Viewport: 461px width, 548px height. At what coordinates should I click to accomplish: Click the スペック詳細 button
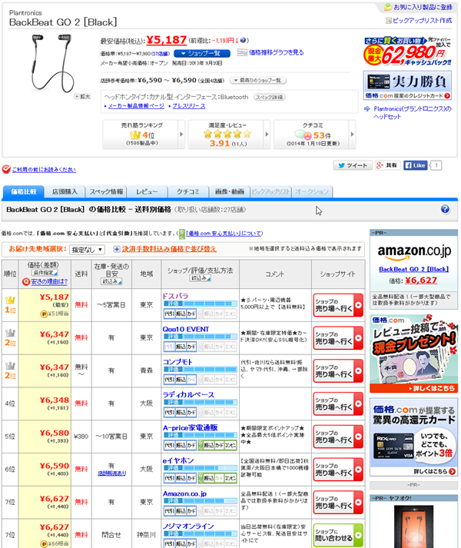coord(269,97)
